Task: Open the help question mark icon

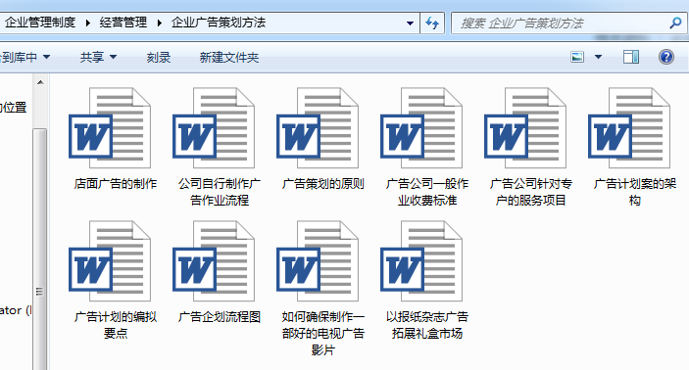Action: pos(666,57)
